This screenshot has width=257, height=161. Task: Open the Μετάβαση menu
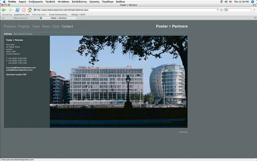[x=63, y=2]
